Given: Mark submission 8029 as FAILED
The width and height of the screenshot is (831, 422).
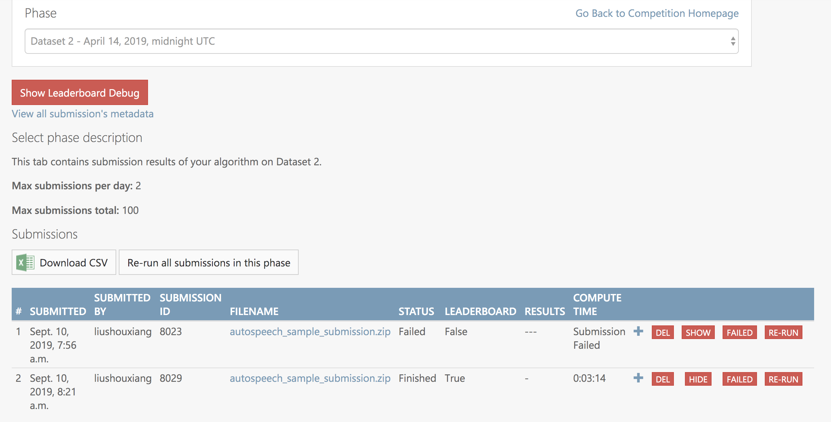Looking at the screenshot, I should tap(740, 379).
